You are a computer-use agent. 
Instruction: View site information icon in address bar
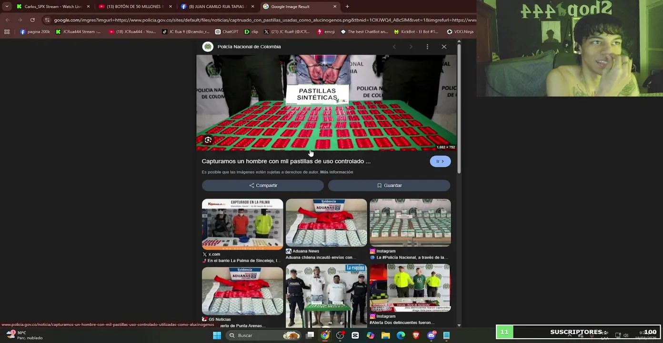coord(47,20)
